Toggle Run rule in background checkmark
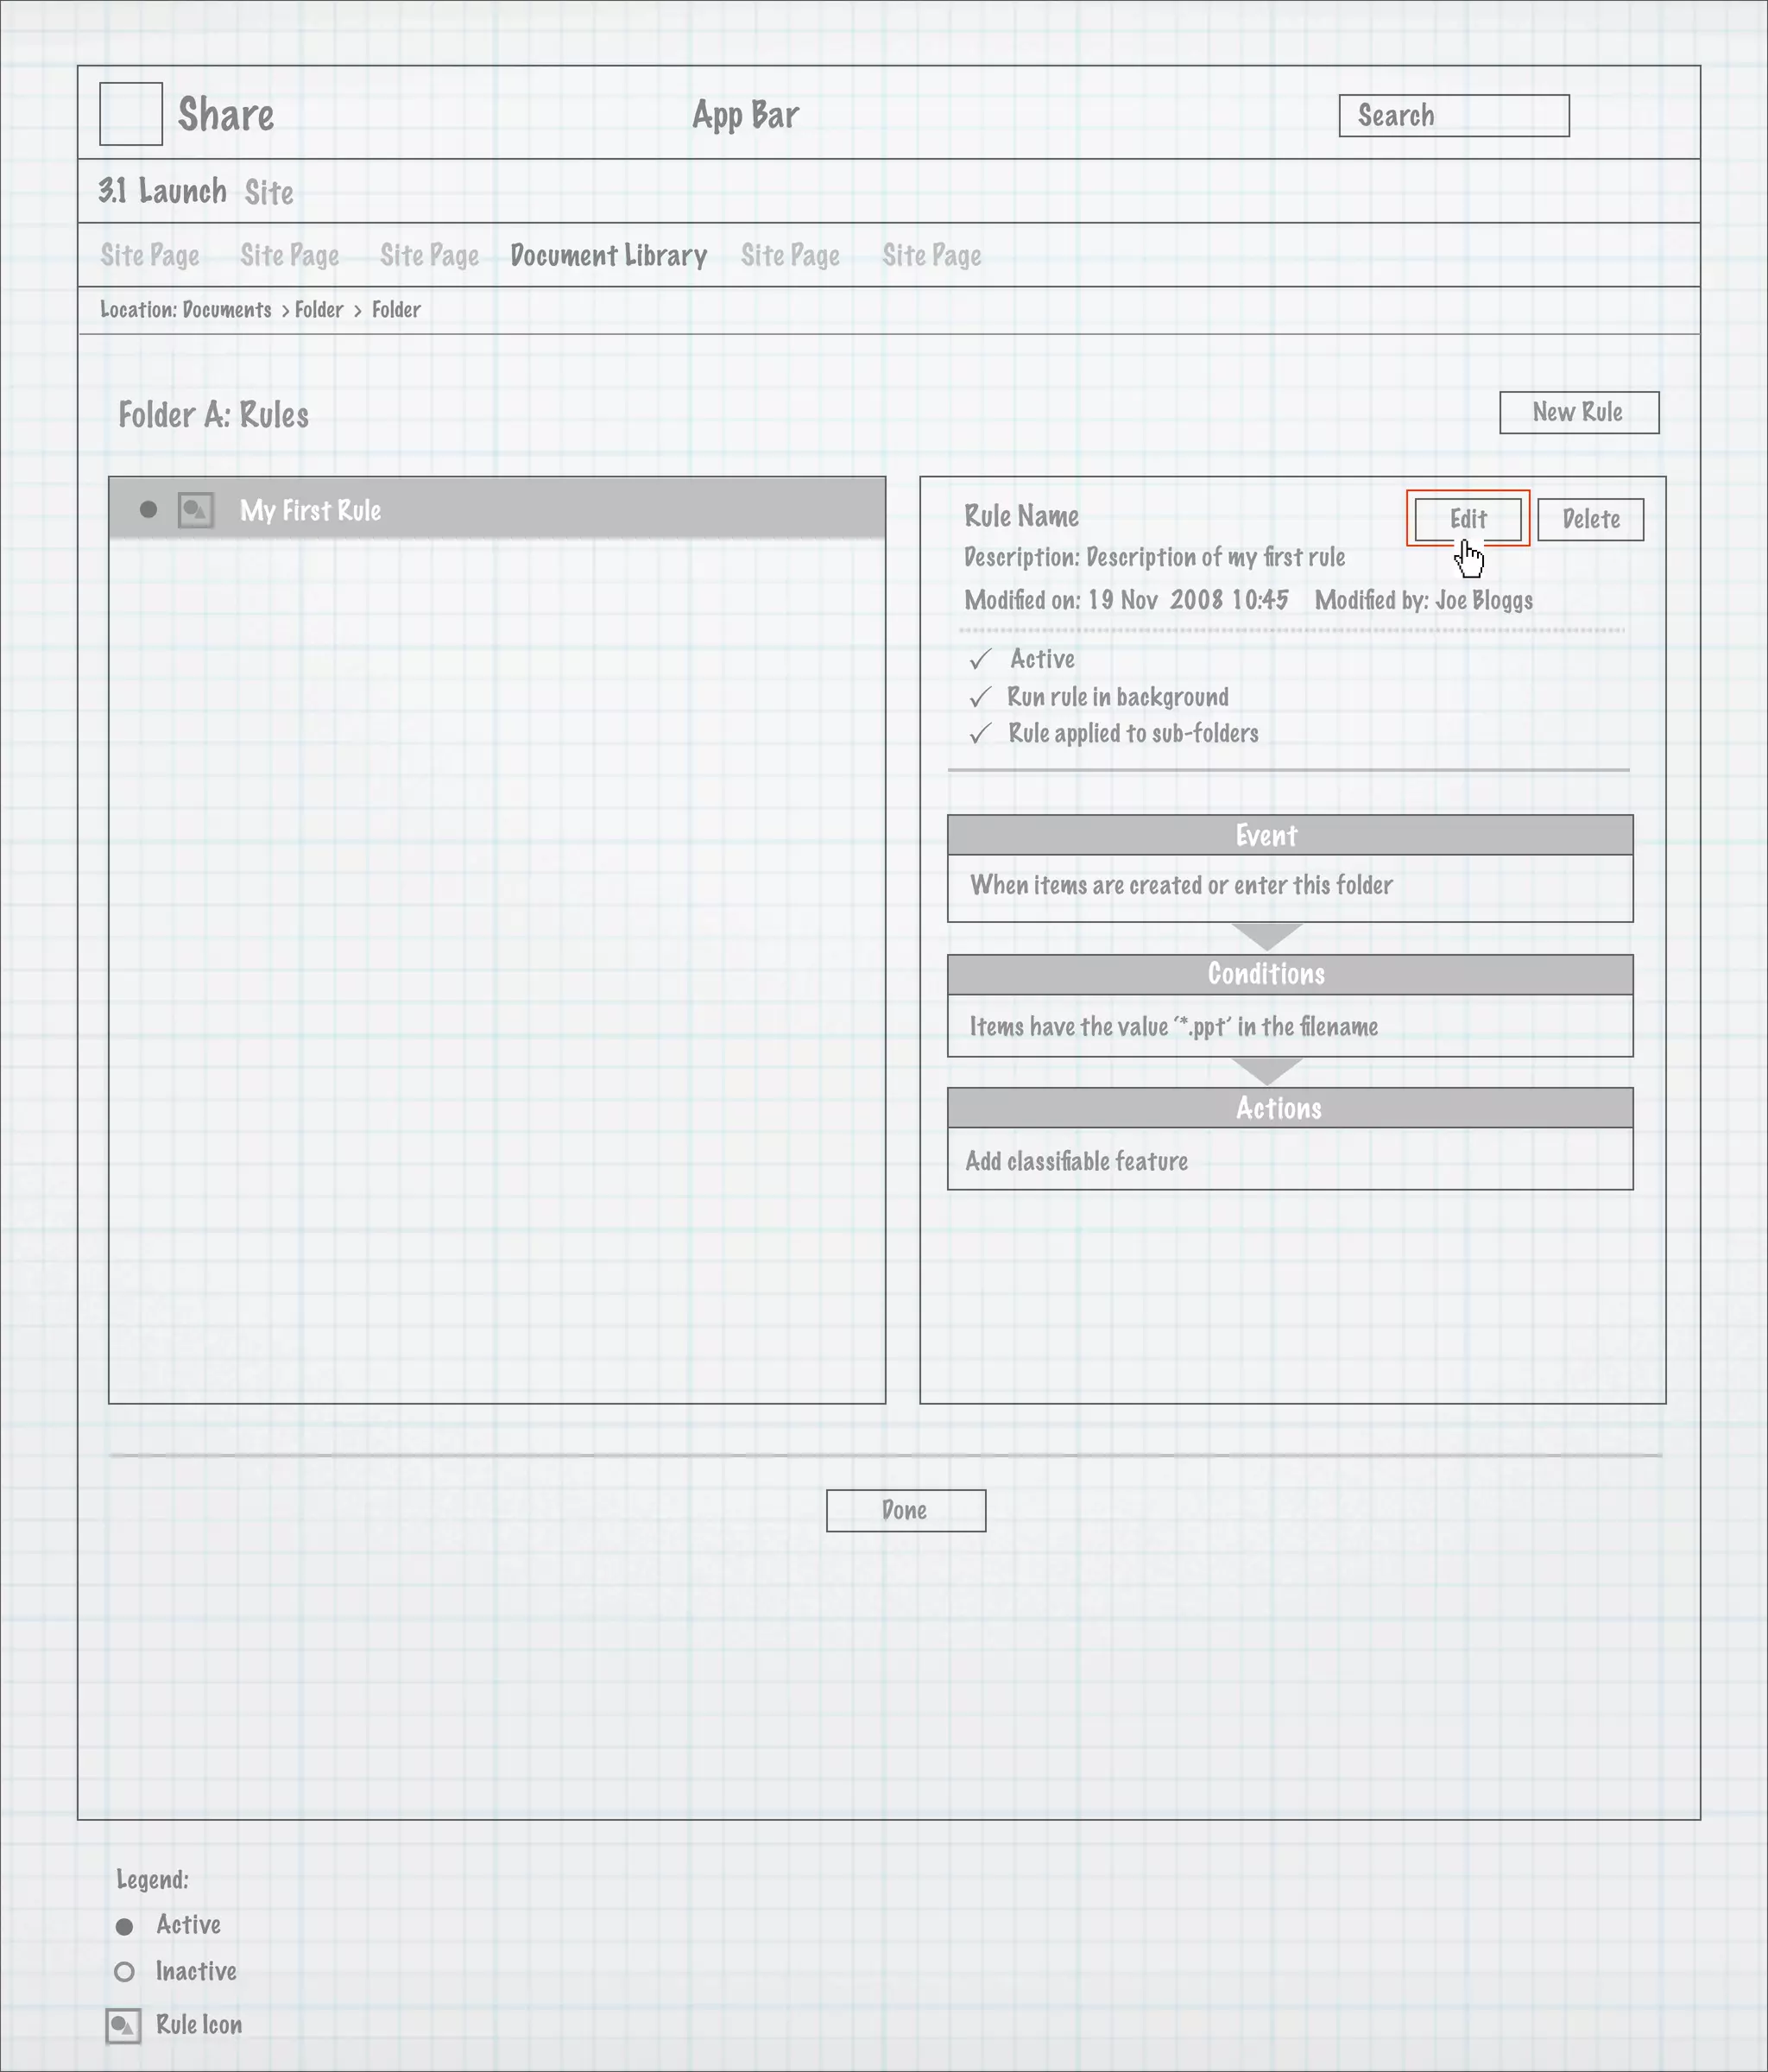This screenshot has height=2072, width=1768. 980,697
